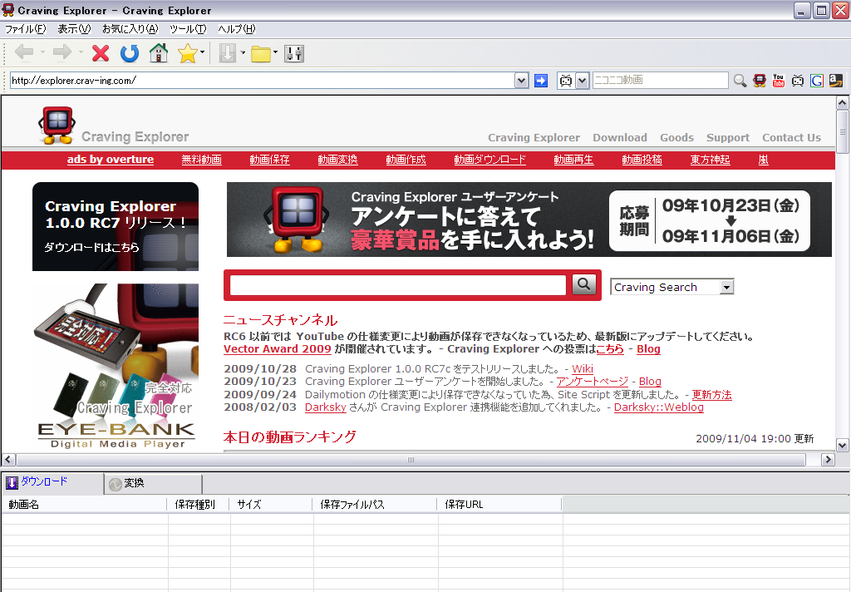Reload page with blue refresh icon
851x592 pixels.
tap(129, 52)
